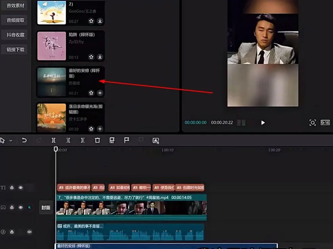Click the 封面 cover button
Image resolution: width=333 pixels, height=249 pixels.
46,207
